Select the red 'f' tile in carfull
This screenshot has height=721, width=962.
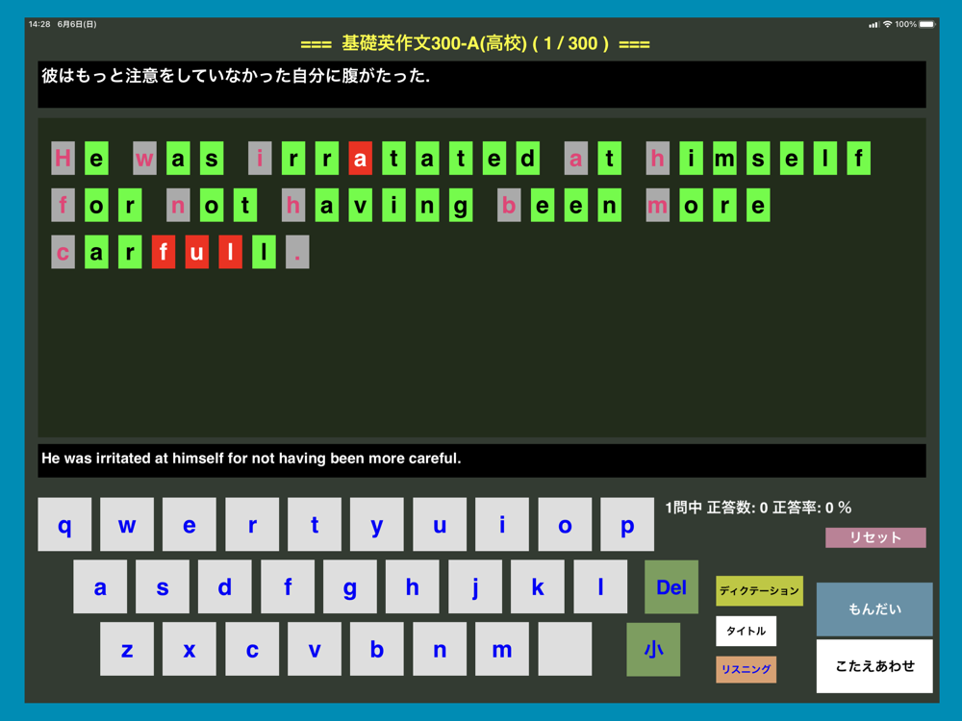pyautogui.click(x=164, y=252)
